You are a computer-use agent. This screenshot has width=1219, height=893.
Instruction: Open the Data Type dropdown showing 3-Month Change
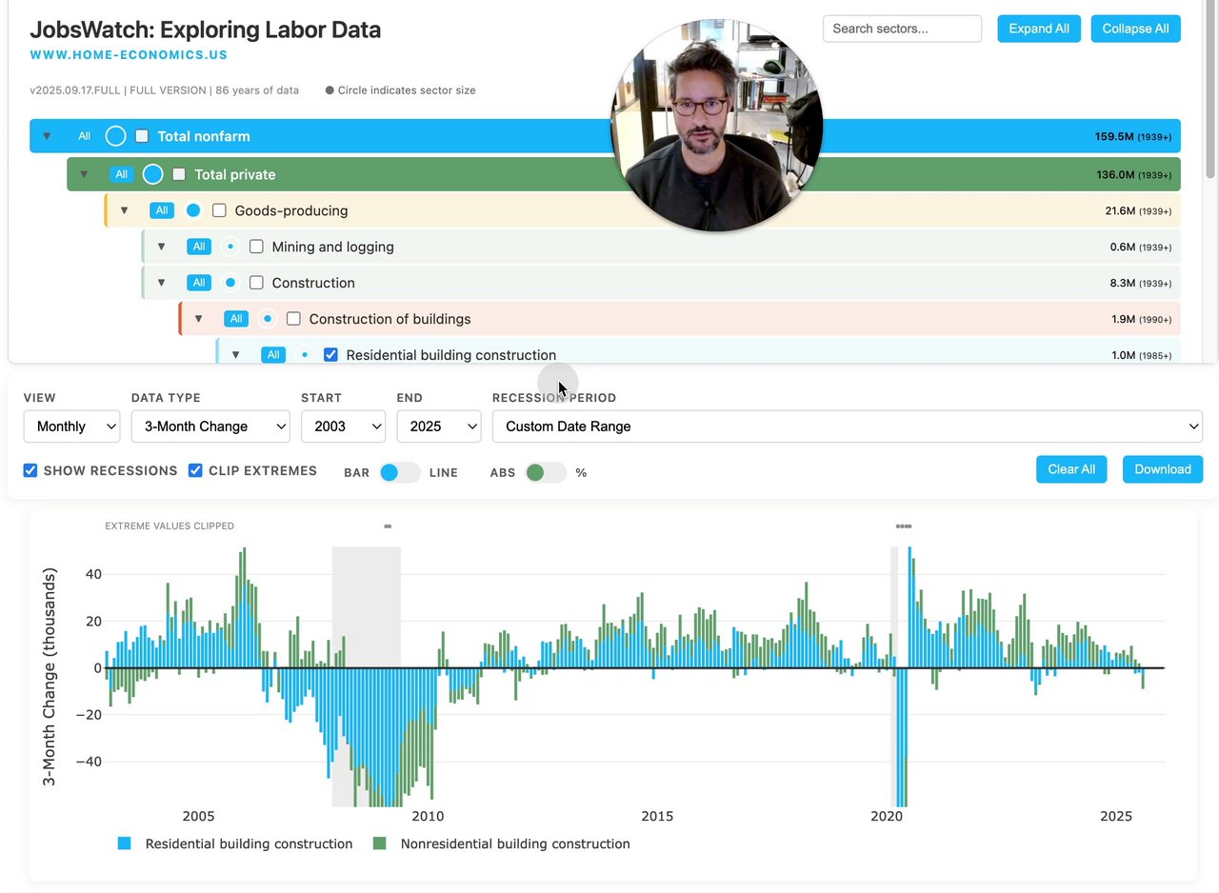(x=210, y=427)
